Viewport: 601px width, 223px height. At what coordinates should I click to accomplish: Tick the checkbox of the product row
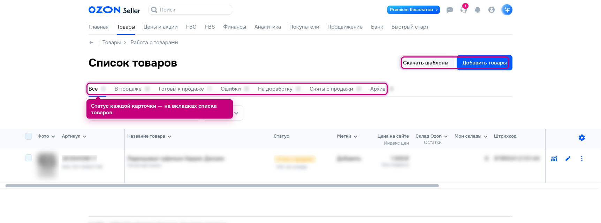(29, 158)
